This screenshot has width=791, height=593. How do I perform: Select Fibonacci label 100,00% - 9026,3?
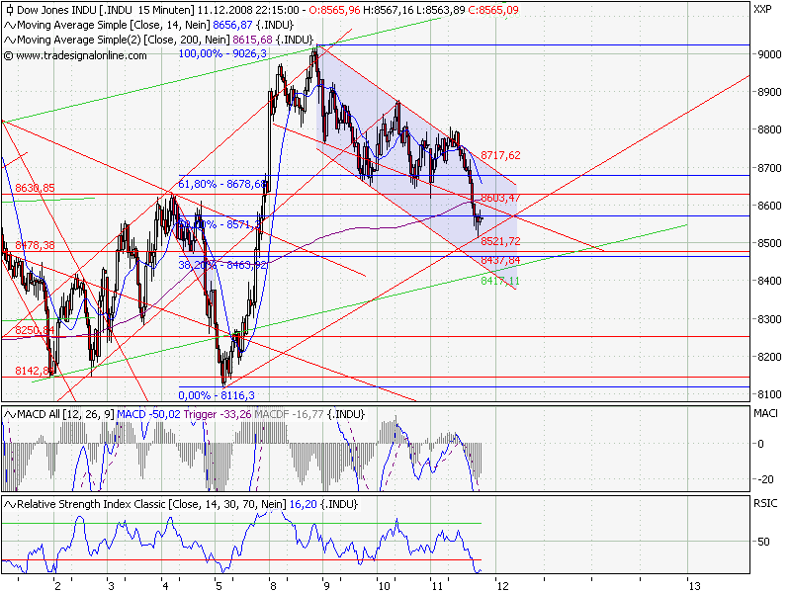coord(222,53)
